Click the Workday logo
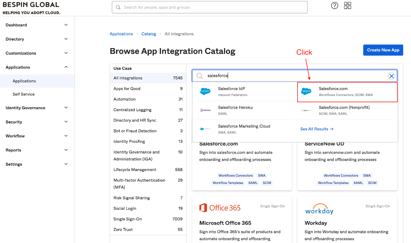Image resolution: width=411 pixels, height=243 pixels. 319,209
